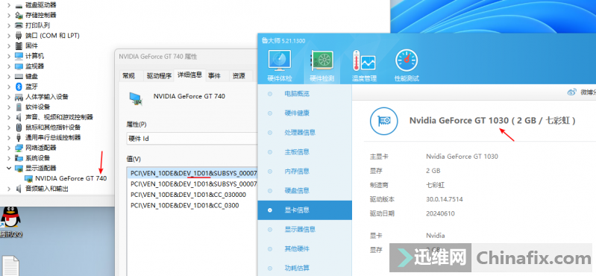Click the graphics card circle icon beside GT 1030
The width and height of the screenshot is (596, 276).
pos(384,121)
